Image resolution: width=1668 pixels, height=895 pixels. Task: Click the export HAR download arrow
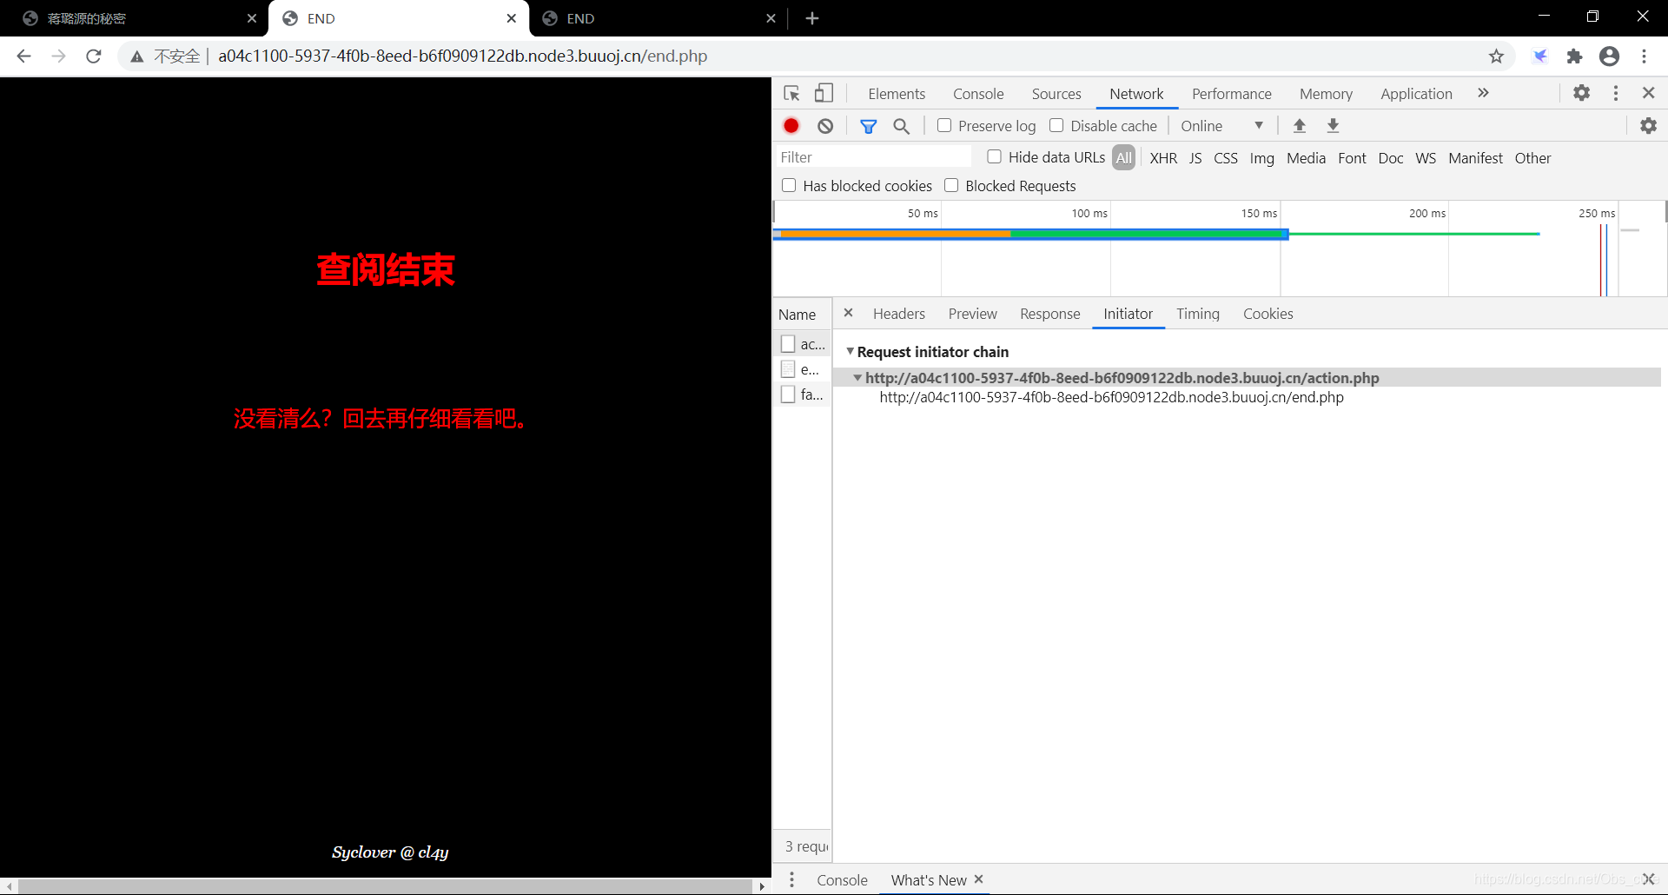[1333, 126]
